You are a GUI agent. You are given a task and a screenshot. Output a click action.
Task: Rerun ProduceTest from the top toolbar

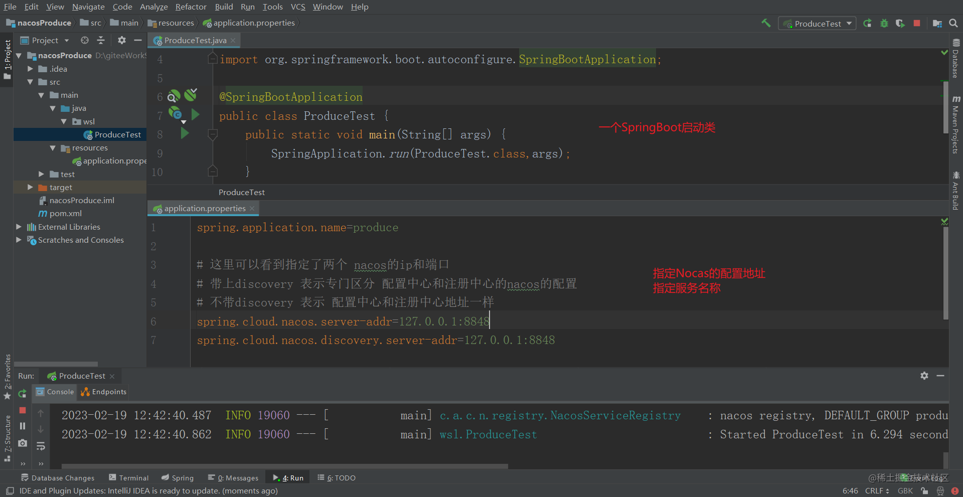tap(867, 23)
